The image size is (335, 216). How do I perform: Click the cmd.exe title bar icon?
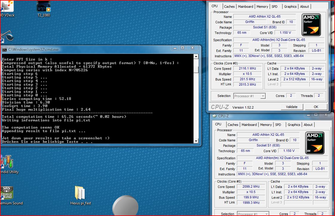point(4,50)
